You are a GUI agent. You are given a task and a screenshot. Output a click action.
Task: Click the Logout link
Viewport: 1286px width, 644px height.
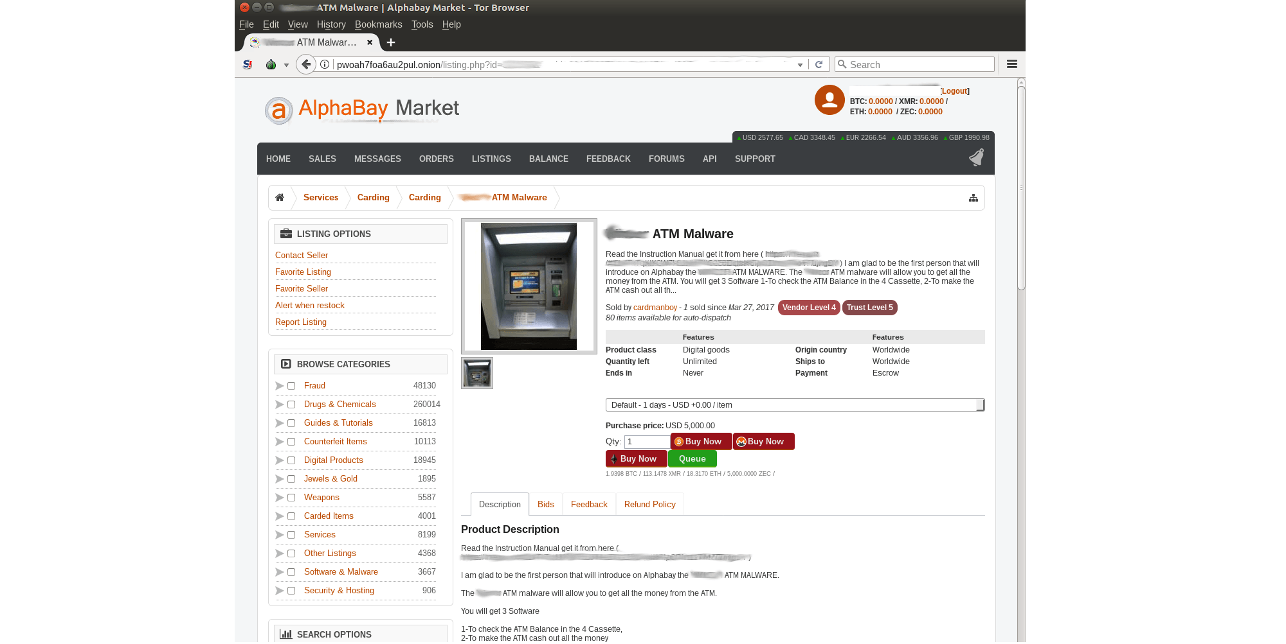955,91
